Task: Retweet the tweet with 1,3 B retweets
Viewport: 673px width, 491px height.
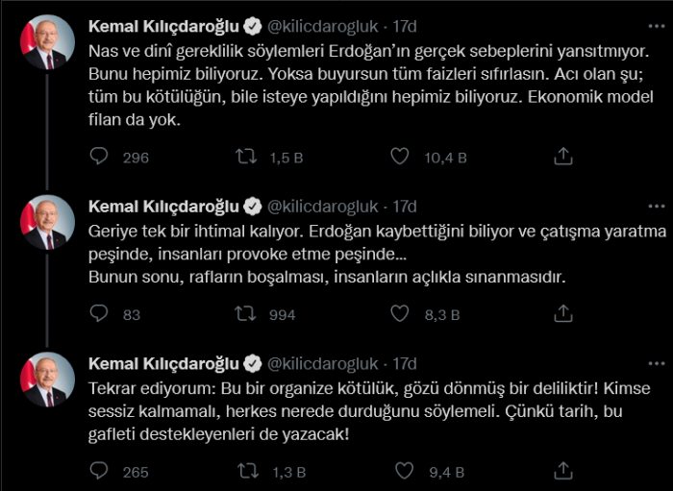Action: tap(248, 471)
